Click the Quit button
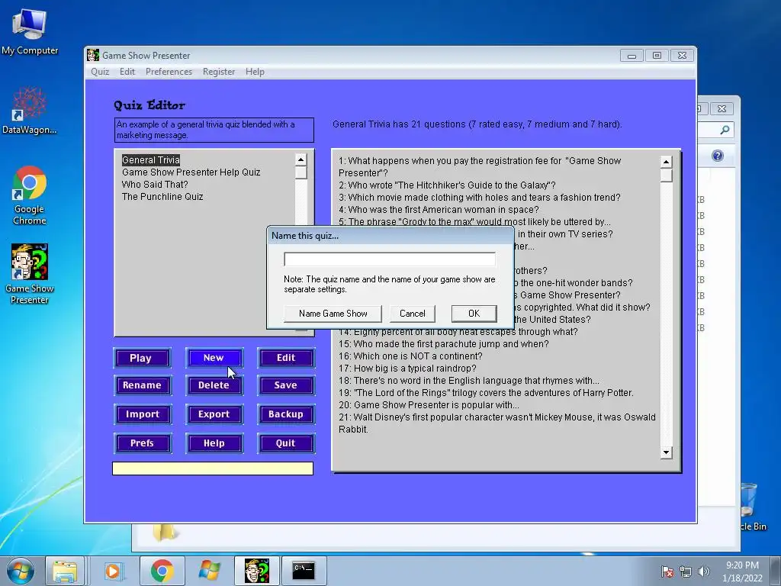 [x=286, y=443]
